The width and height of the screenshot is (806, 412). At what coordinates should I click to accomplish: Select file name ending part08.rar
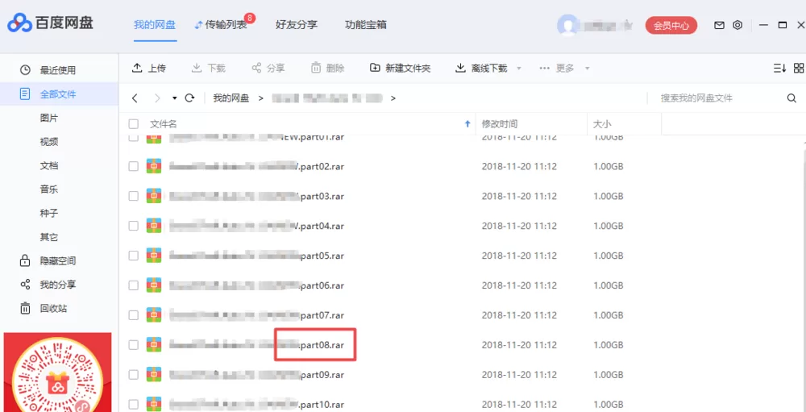(x=257, y=344)
